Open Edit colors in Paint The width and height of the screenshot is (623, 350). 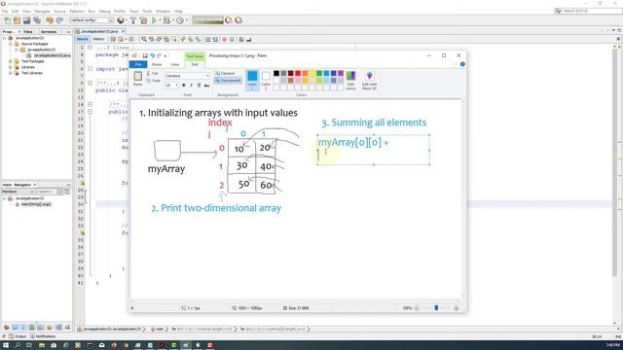350,80
